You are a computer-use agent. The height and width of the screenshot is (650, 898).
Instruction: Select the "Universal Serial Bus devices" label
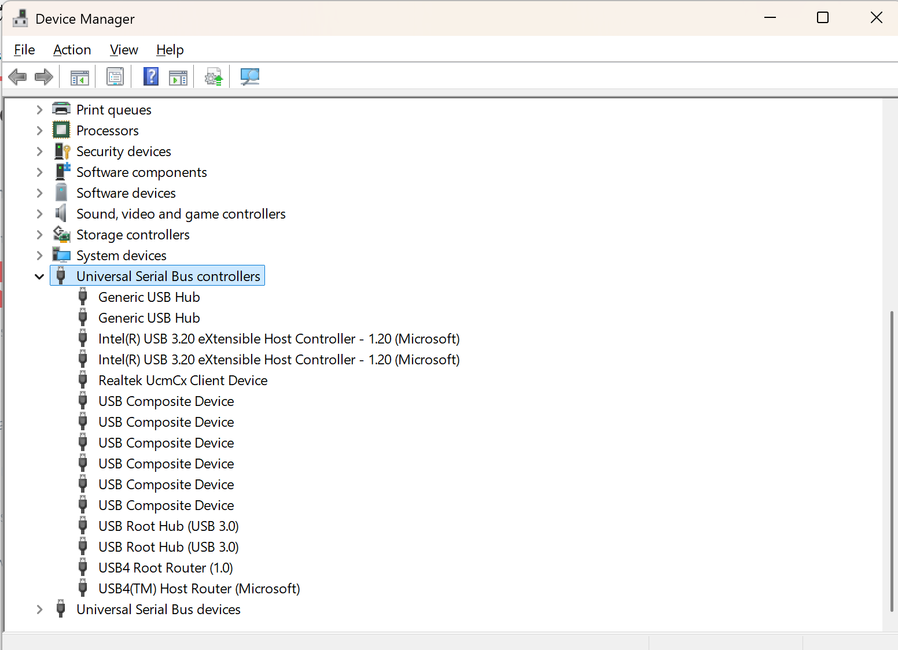(159, 610)
